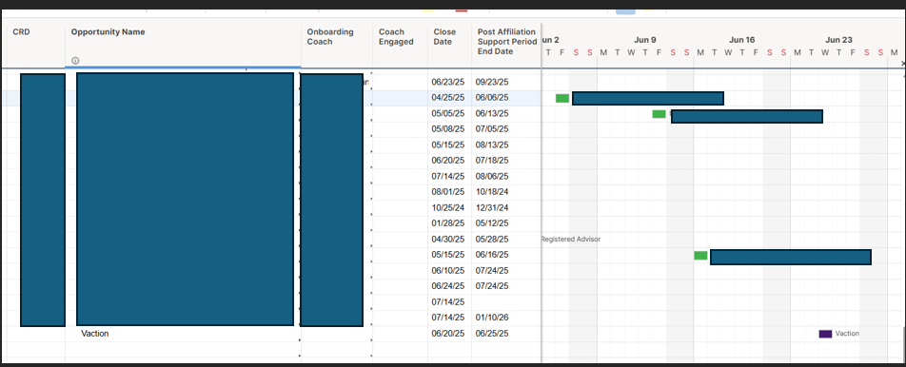
Task: Click the Jun 23 week label in Gantt header
Action: pos(838,40)
